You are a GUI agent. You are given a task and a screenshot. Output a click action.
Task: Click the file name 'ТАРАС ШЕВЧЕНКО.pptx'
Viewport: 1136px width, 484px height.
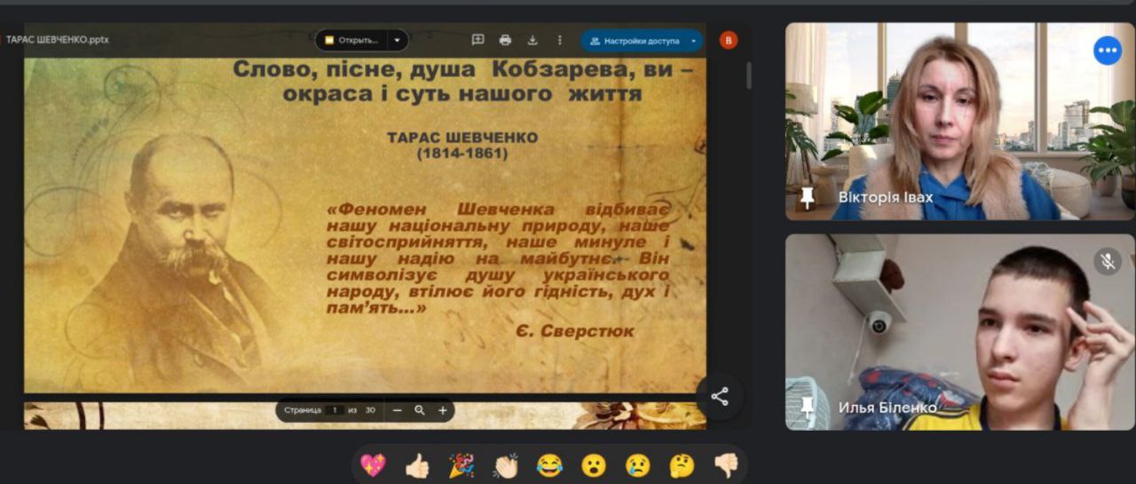click(56, 40)
